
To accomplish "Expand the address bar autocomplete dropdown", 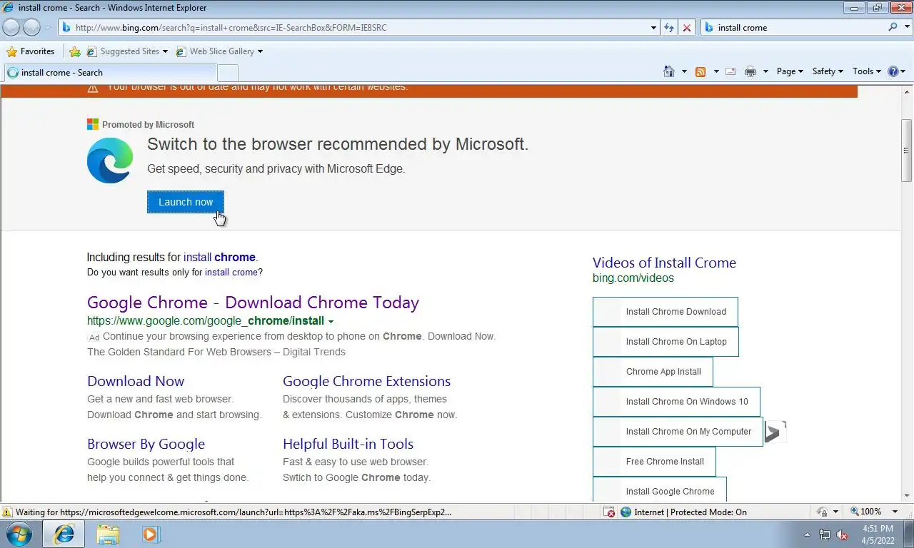I will pos(653,28).
